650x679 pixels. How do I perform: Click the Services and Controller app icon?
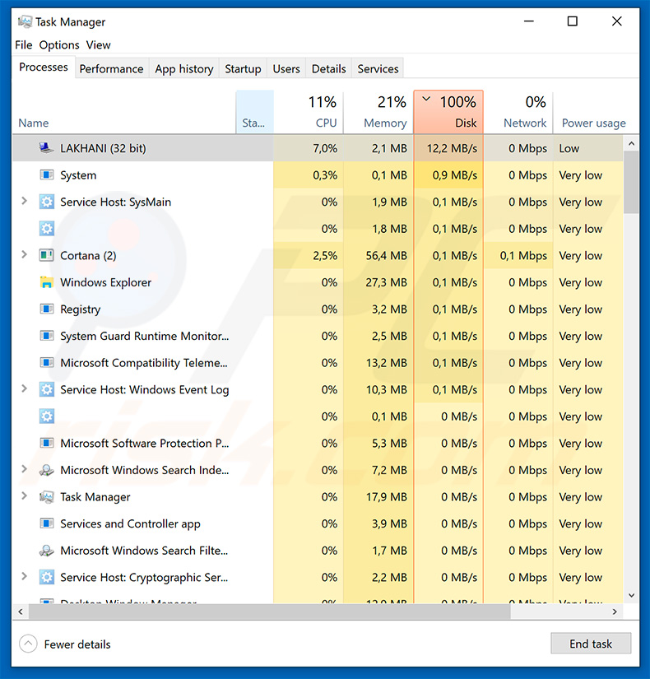click(46, 523)
